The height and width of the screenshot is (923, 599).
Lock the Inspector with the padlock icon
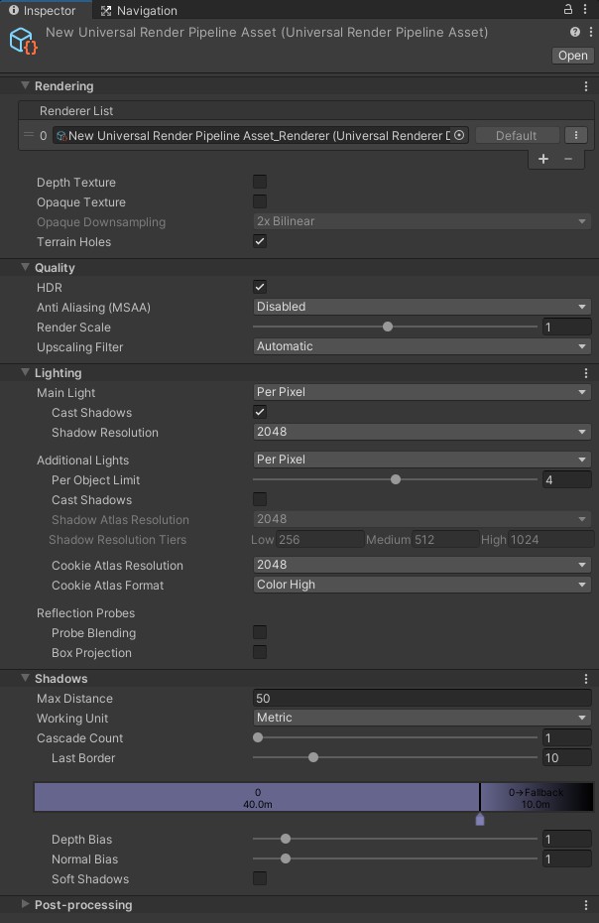[x=568, y=9]
